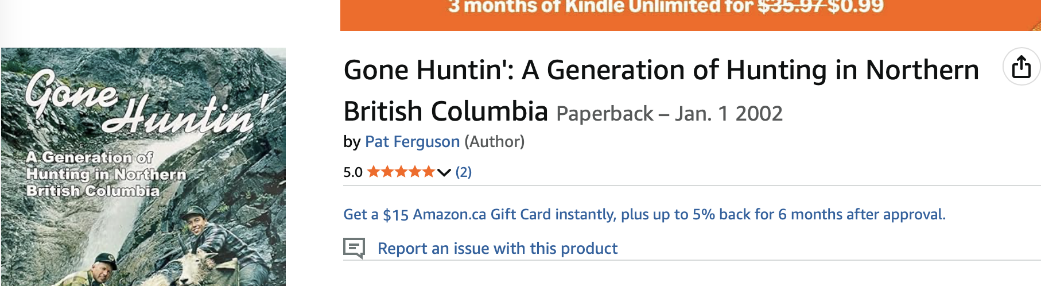
Task: Open Pat Ferguson author page link
Action: [x=412, y=141]
